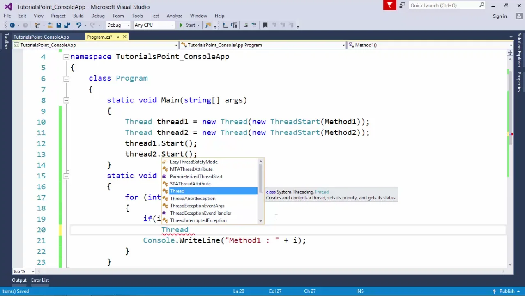
Task: Open the Toolbox side panel
Action: (6, 41)
